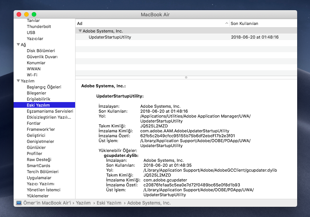
Task: Click Yazılım in the bottom path bar
Action: tap(83, 203)
